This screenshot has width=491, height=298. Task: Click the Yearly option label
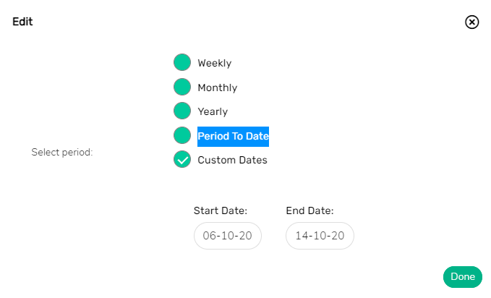(213, 111)
